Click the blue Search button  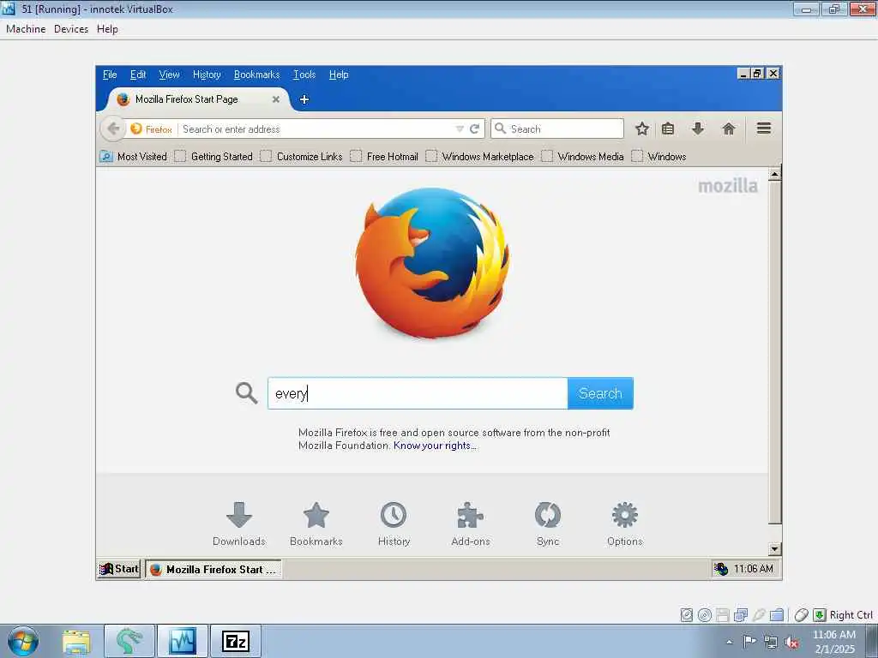coord(600,393)
